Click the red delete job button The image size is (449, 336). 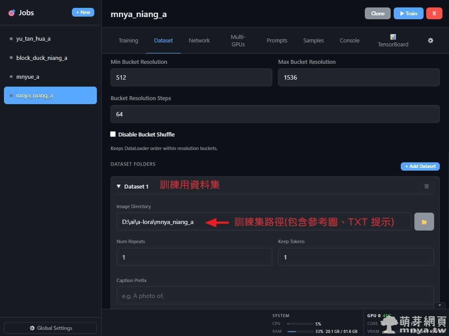click(x=434, y=14)
